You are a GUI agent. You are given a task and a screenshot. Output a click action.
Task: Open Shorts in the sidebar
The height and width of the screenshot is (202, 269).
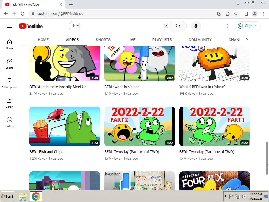[9, 64]
